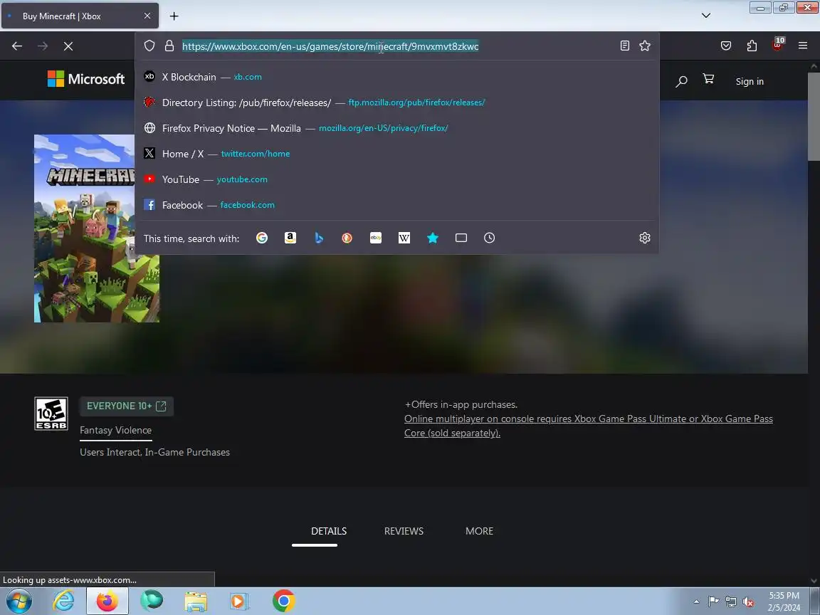Search this time with DuckDuckGo

pos(347,238)
